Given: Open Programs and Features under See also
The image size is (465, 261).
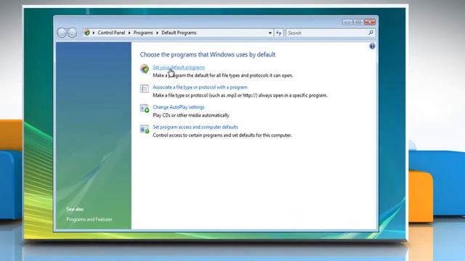Looking at the screenshot, I should (x=89, y=219).
